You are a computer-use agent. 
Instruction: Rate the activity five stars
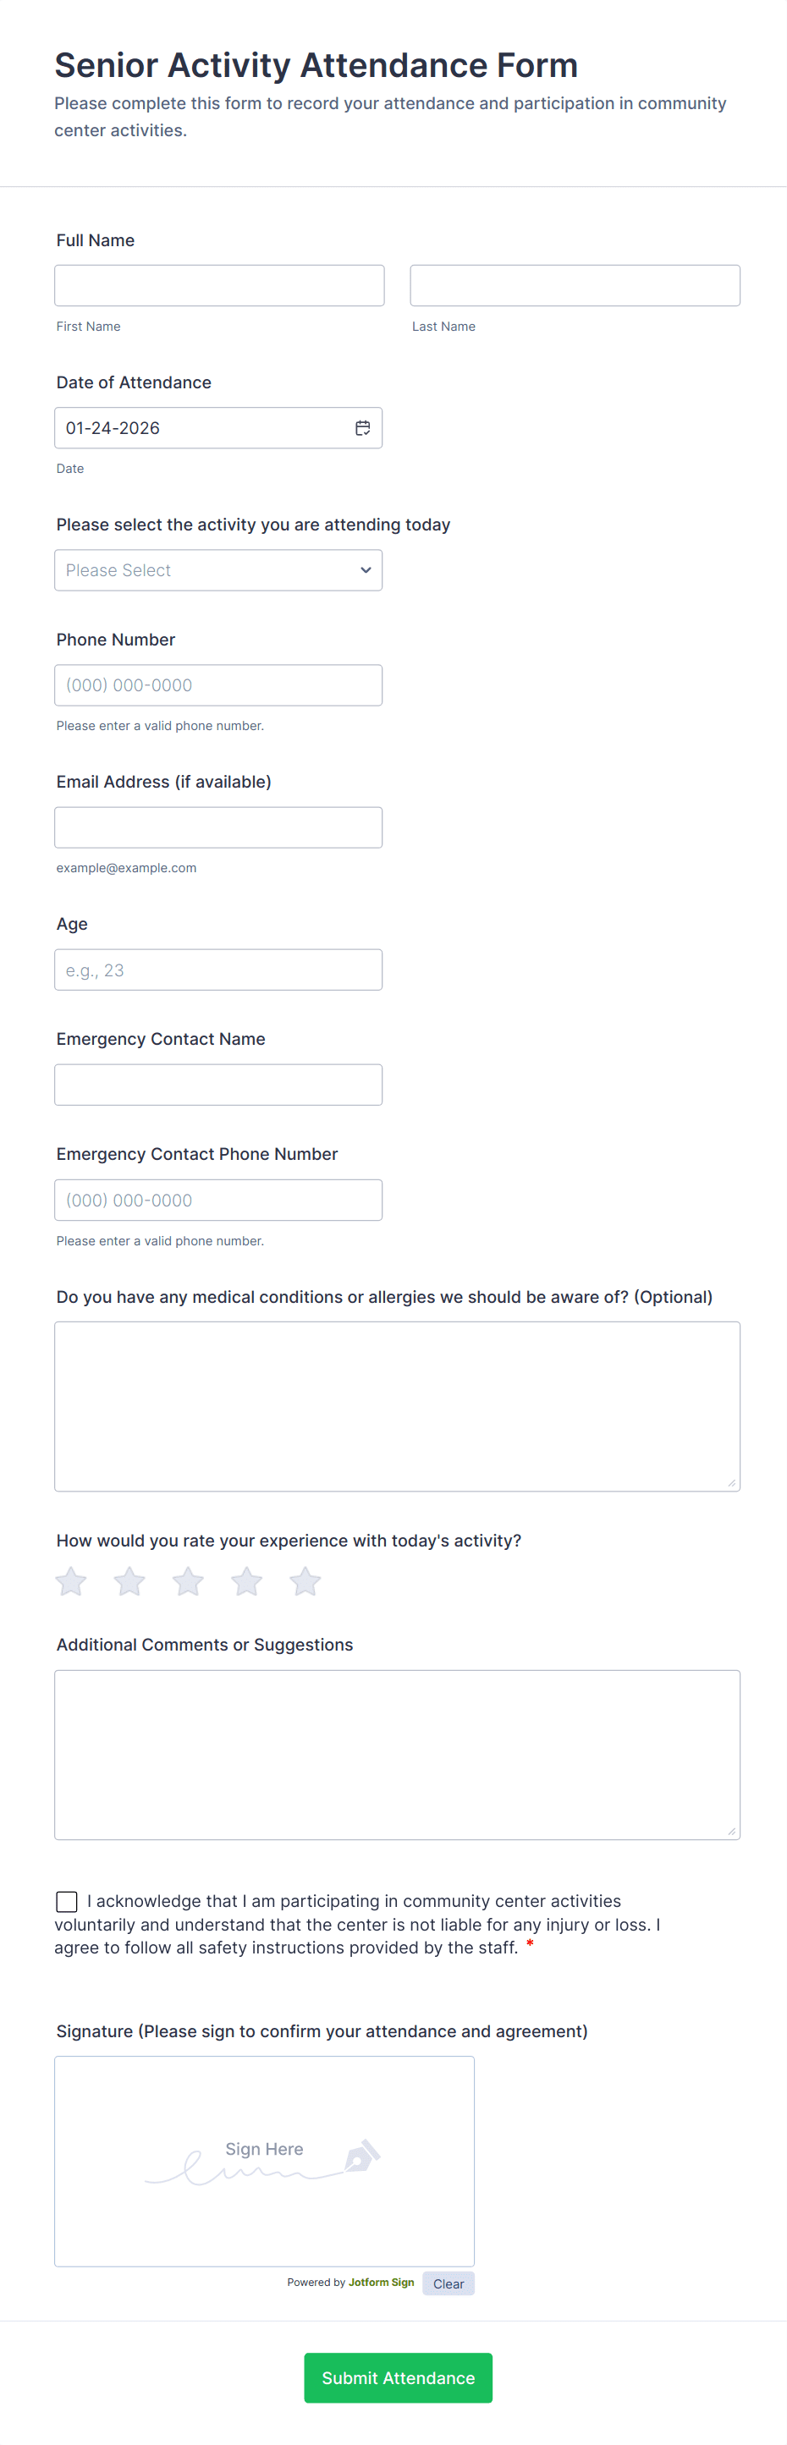pos(305,1581)
